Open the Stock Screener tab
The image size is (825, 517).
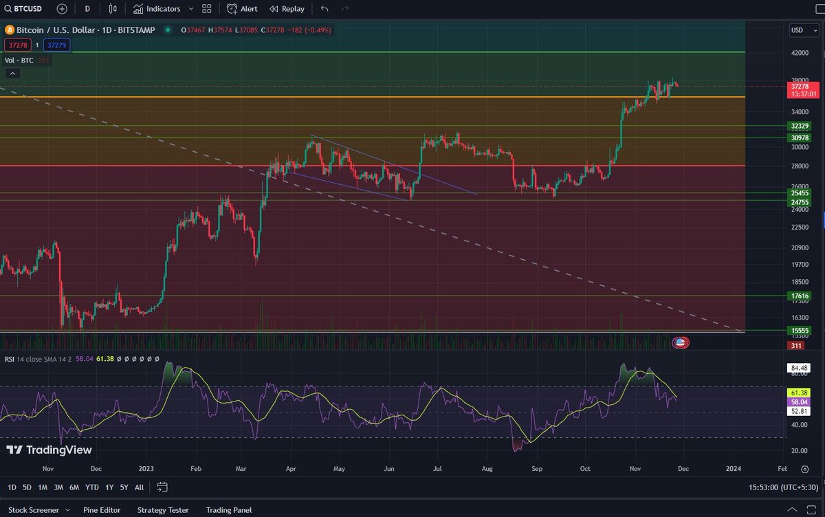(33, 510)
